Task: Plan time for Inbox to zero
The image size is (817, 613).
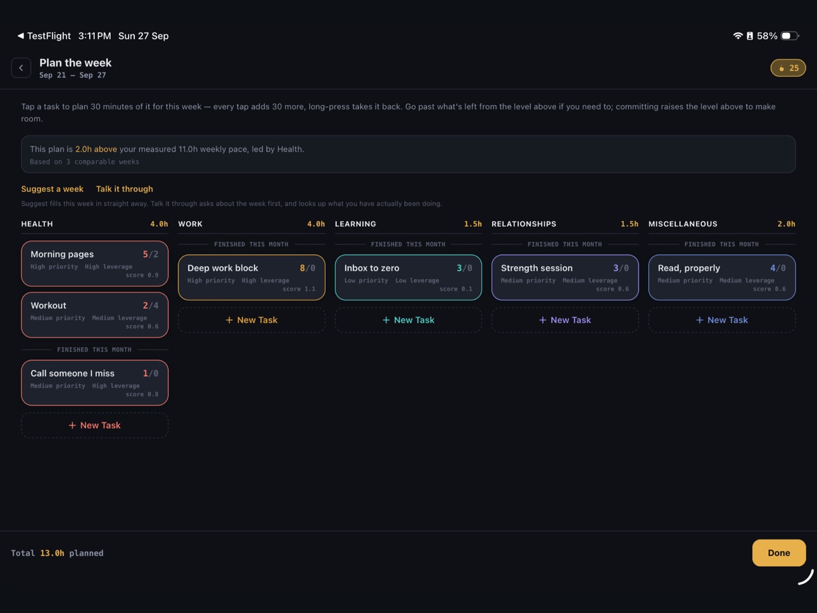Action: pos(408,277)
